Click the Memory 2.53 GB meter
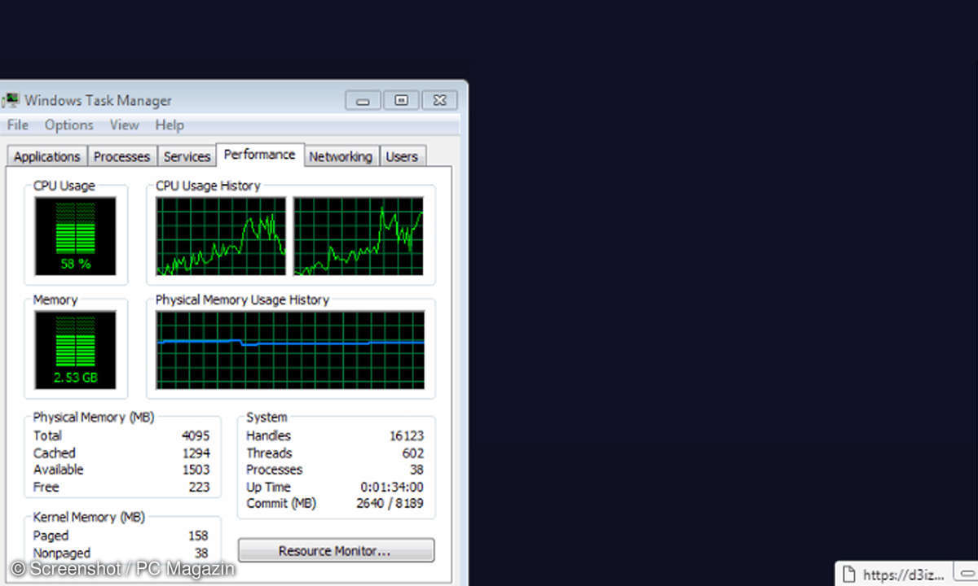Viewport: 978px width, 586px height. point(75,350)
